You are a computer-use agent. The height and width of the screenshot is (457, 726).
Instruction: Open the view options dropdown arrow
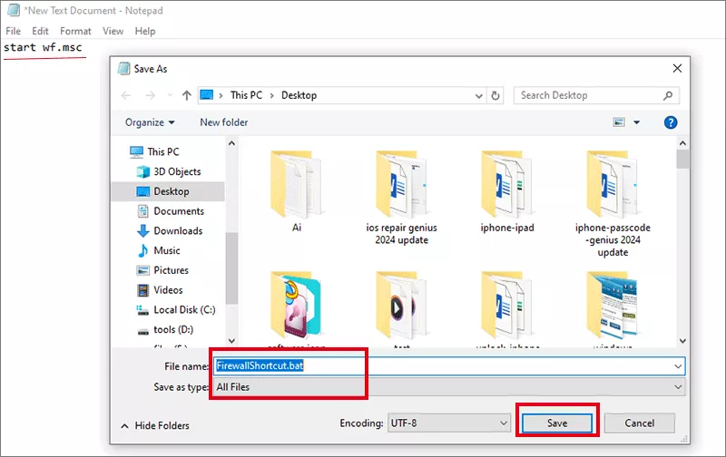pos(637,122)
